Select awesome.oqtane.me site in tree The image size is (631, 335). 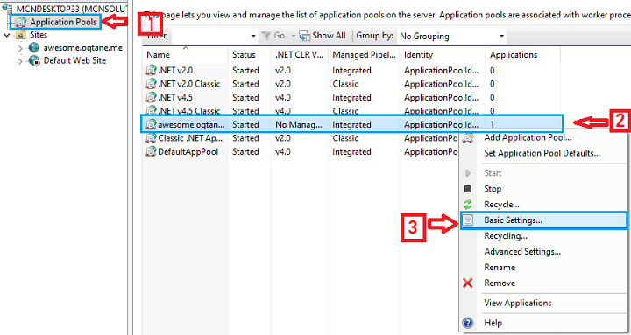[83, 48]
